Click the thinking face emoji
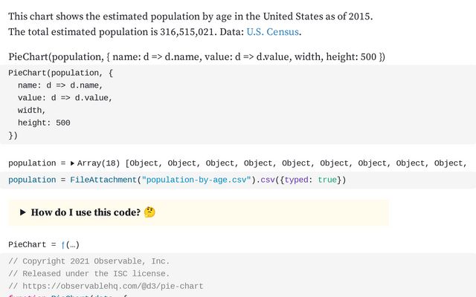Screen dimensions: 476x297 click(149, 212)
